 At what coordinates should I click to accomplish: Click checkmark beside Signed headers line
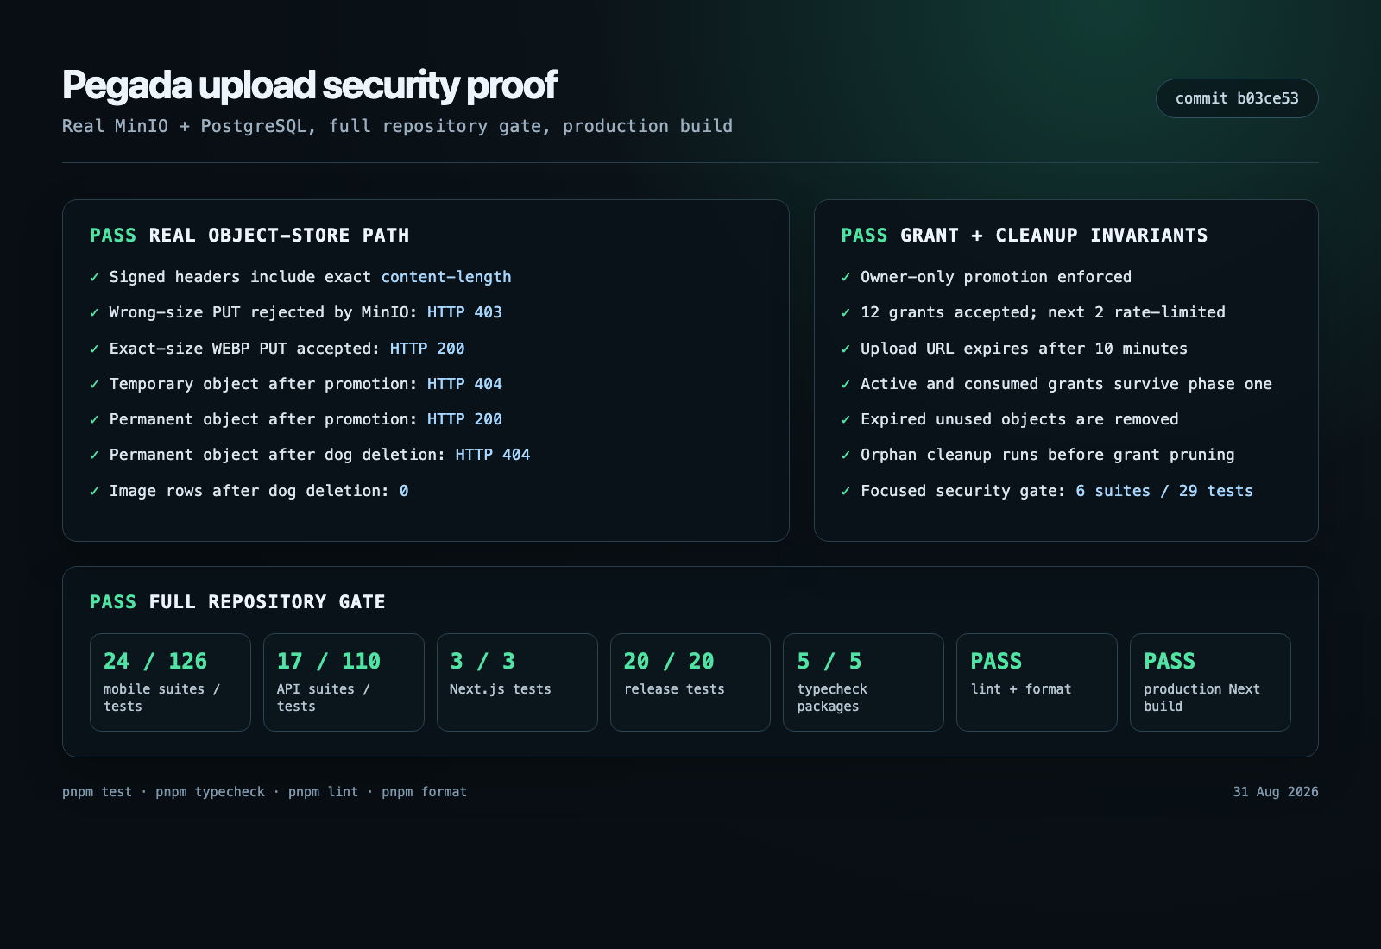pyautogui.click(x=94, y=277)
